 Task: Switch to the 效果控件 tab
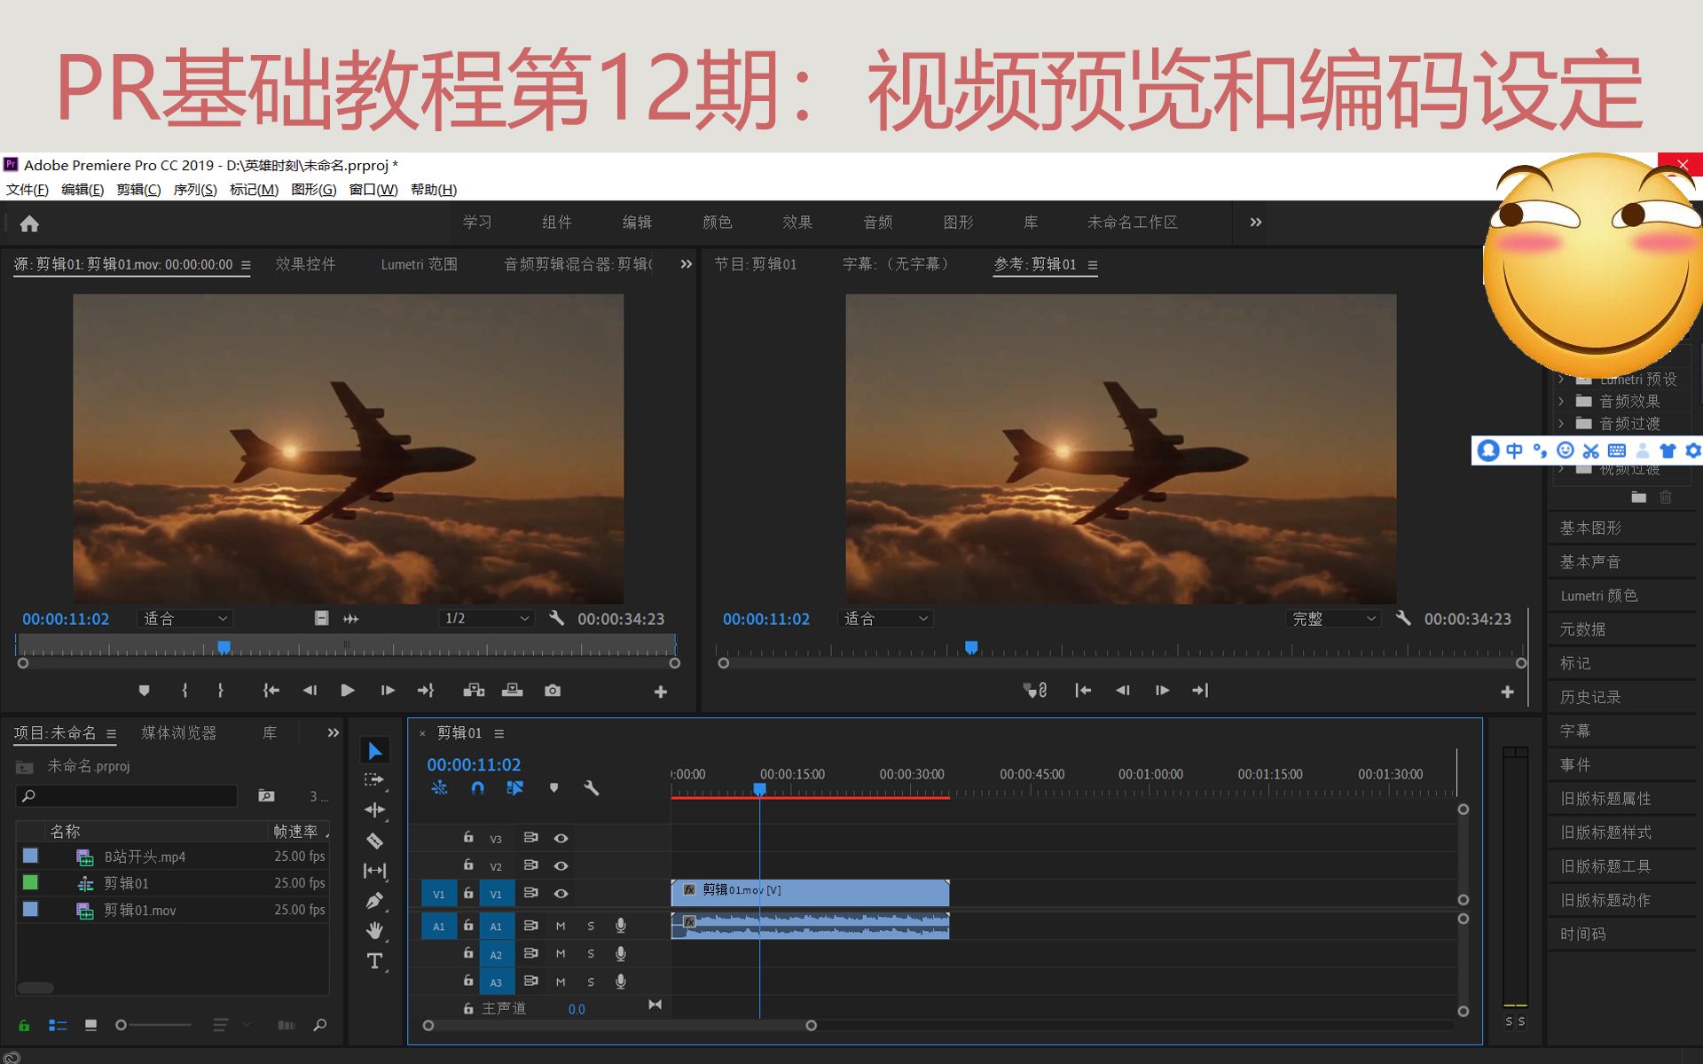pyautogui.click(x=305, y=263)
